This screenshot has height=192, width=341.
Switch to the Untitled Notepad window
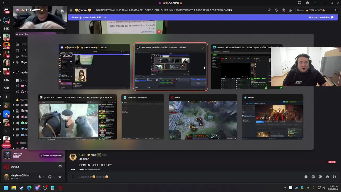pos(143,117)
